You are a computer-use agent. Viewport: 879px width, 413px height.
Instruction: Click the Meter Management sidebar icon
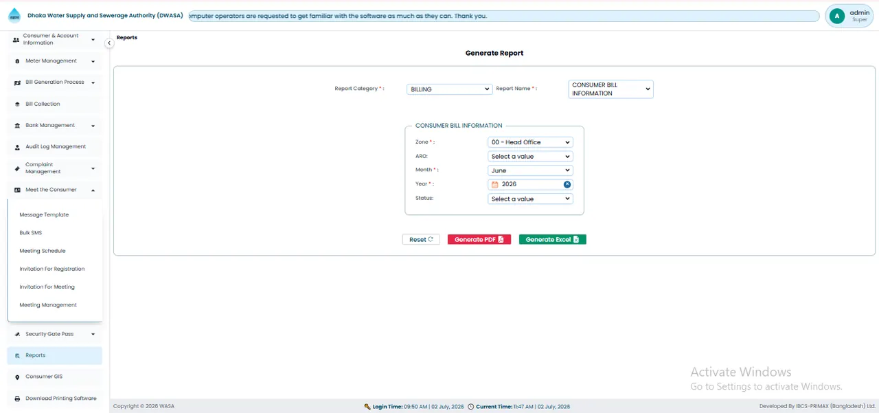click(x=17, y=61)
